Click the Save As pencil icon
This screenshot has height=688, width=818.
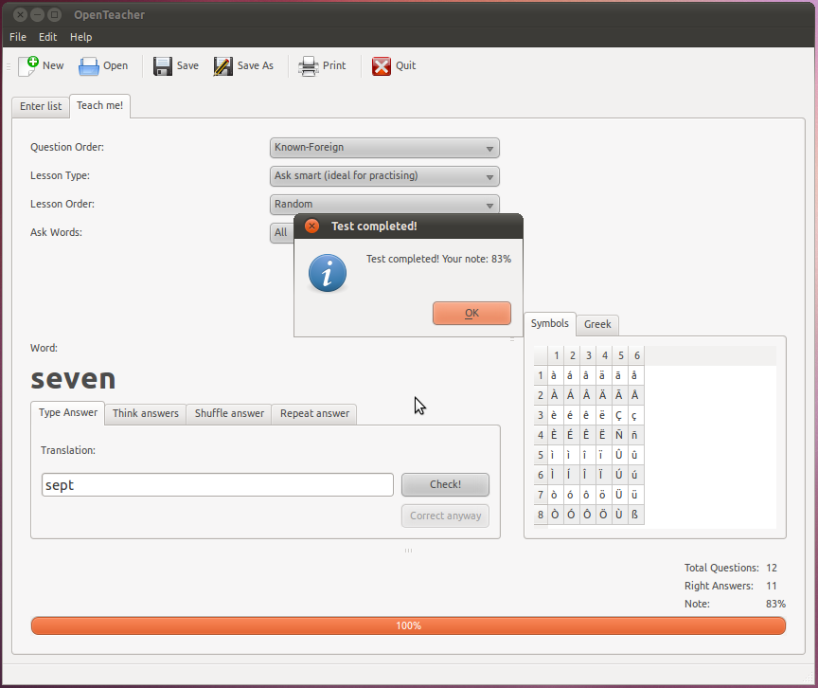pyautogui.click(x=223, y=65)
